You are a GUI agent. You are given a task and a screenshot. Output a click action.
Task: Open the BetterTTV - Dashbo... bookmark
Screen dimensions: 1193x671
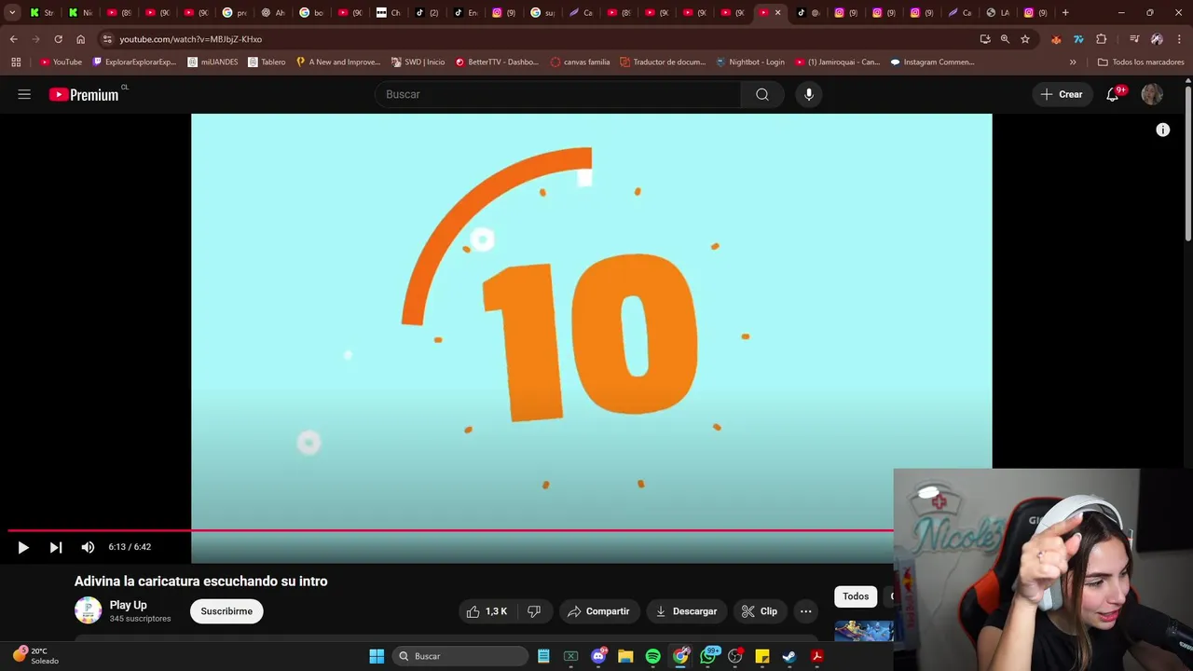[497, 62]
